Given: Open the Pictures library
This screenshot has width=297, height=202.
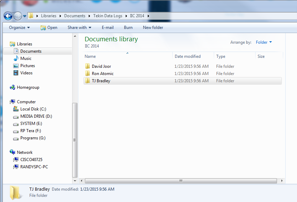Looking at the screenshot, I should point(28,66).
